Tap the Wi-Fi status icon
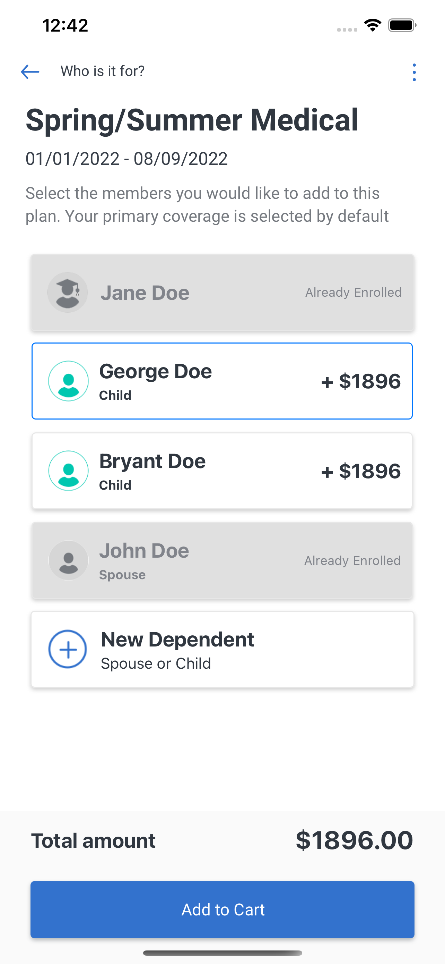Viewport: 445px width, 964px height. (x=373, y=25)
